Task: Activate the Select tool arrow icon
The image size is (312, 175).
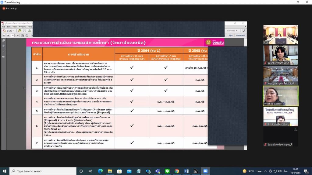Action: [x=23, y=35]
